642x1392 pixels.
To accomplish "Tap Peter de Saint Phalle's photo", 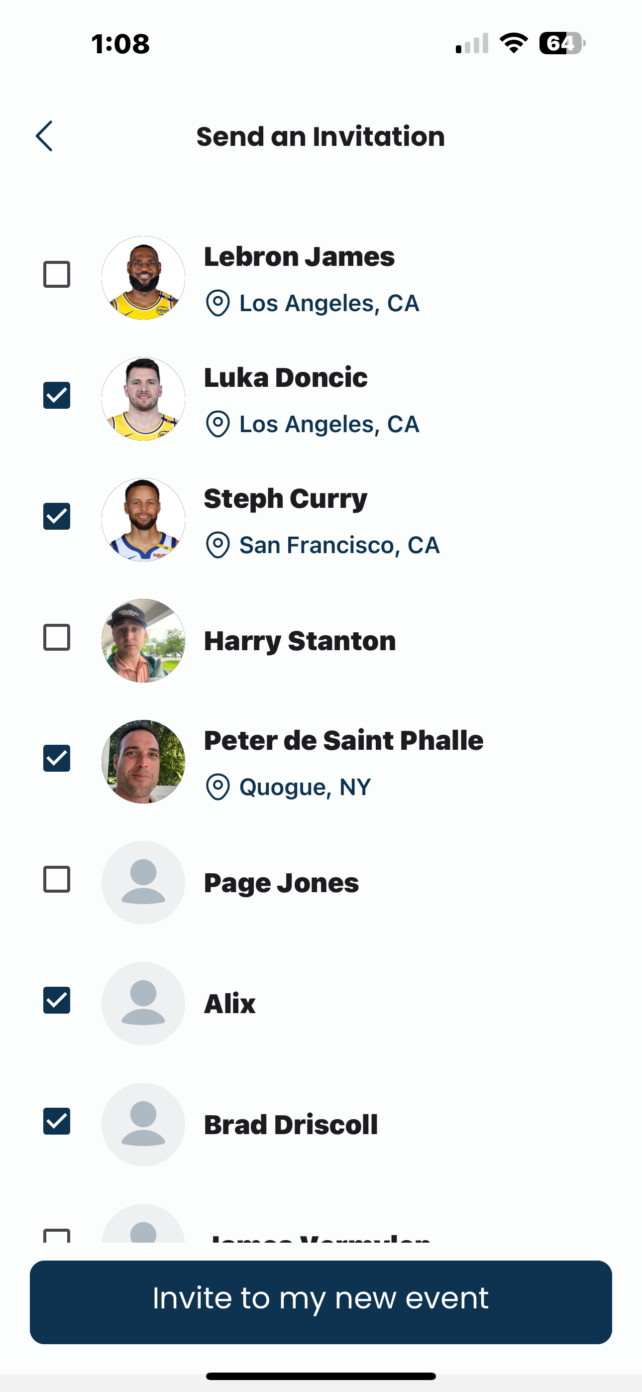I will tap(143, 762).
